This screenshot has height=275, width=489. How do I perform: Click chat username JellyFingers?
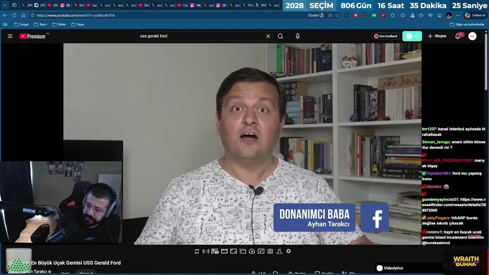point(438,218)
